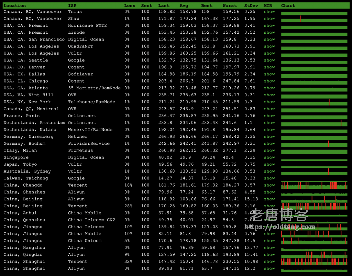Open MTR show for OVH Montreal
The height and width of the screenshot is (276, 352).
269,109
